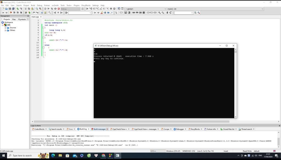Fold the code block at line 8
Screen dimensions: 281x160
click(43, 38)
